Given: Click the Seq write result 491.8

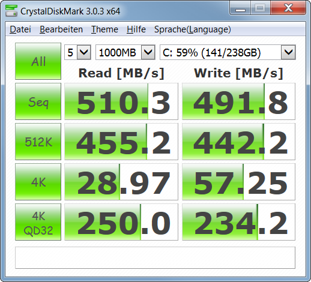Looking at the screenshot, I should [238, 101].
